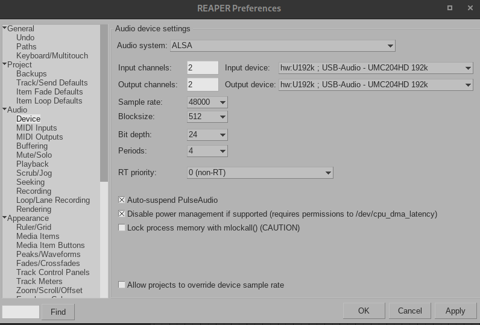Viewport: 480px width, 325px height.
Task: Open Keyboard/Multitouch preferences page
Action: click(x=52, y=55)
